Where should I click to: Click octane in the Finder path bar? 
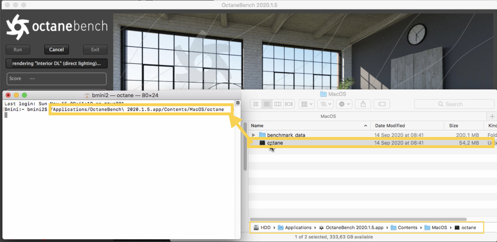[x=465, y=228]
